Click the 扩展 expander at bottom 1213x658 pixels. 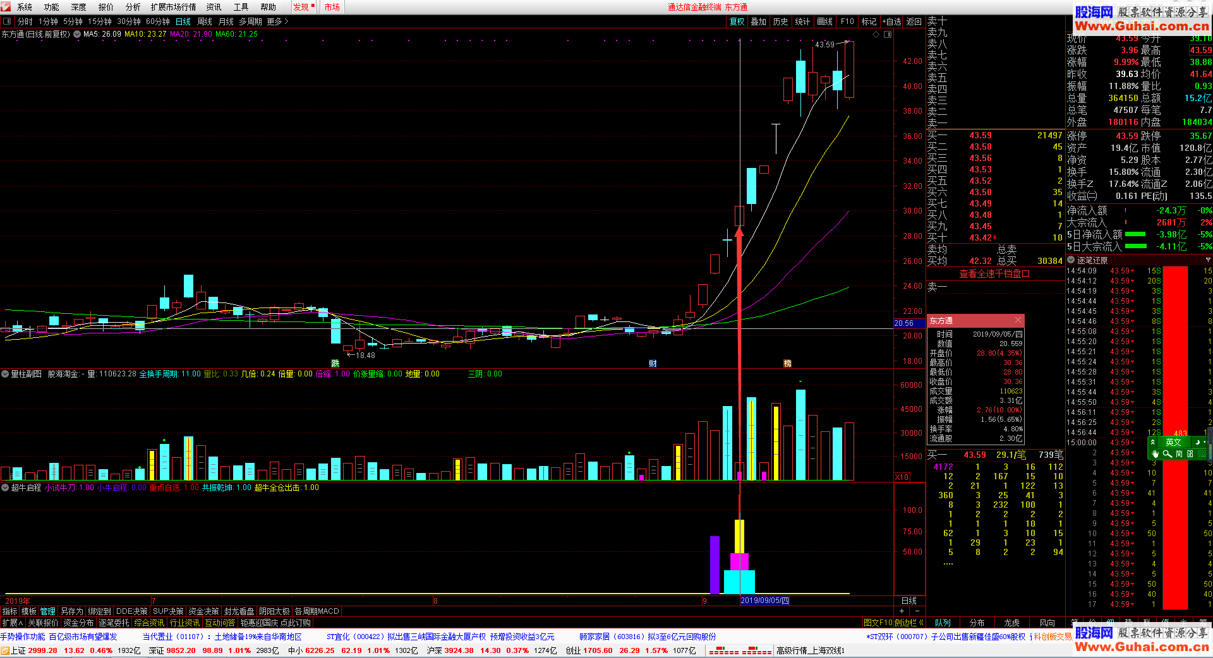coord(12,623)
